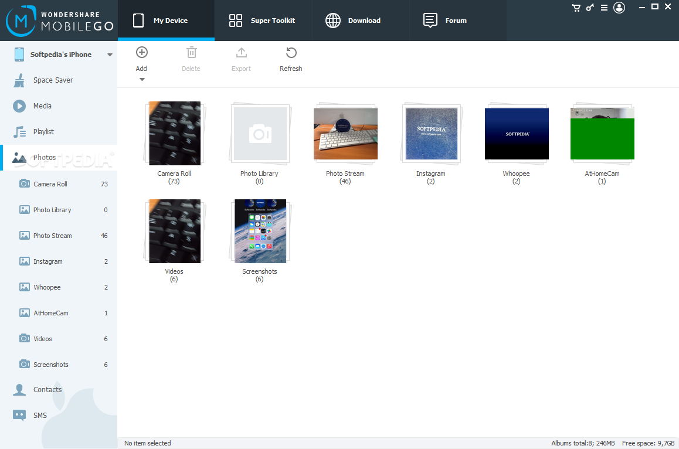Click the Contacts person icon

point(19,390)
